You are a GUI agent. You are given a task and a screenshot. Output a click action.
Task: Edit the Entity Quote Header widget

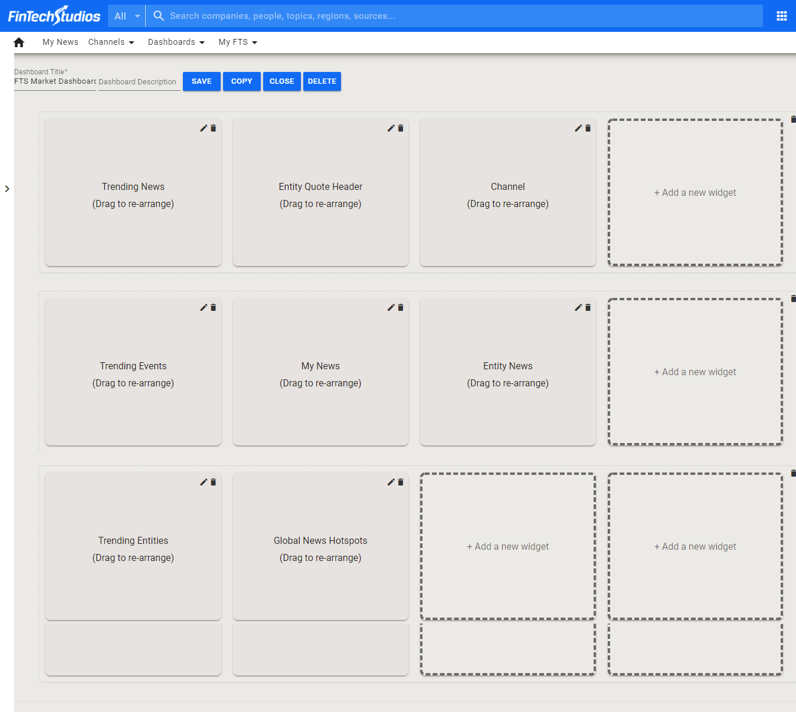(x=391, y=128)
